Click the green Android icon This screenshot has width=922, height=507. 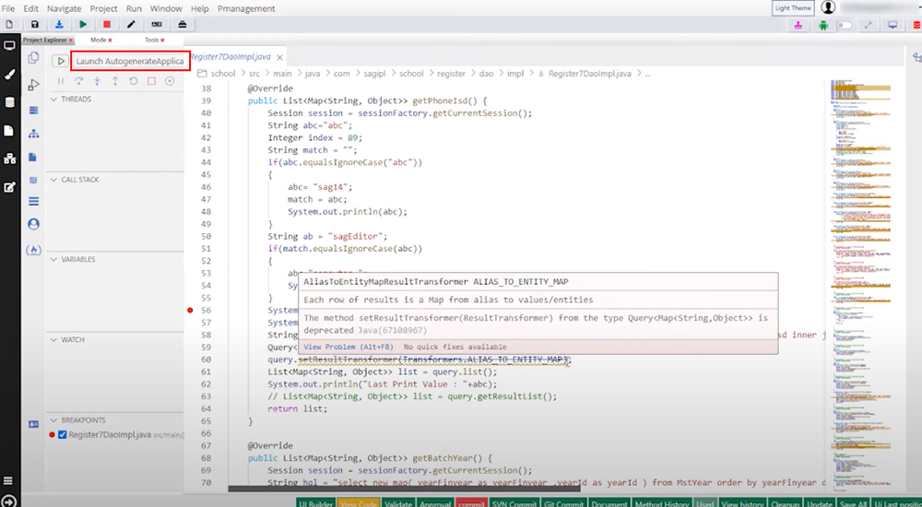(x=822, y=25)
